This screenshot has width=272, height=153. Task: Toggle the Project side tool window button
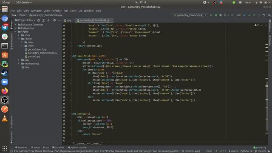tap(11, 24)
